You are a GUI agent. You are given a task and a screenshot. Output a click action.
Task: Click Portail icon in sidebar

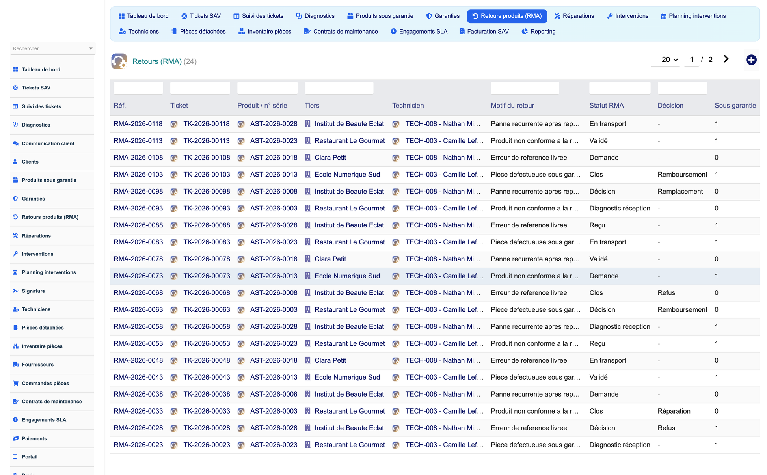(x=15, y=457)
